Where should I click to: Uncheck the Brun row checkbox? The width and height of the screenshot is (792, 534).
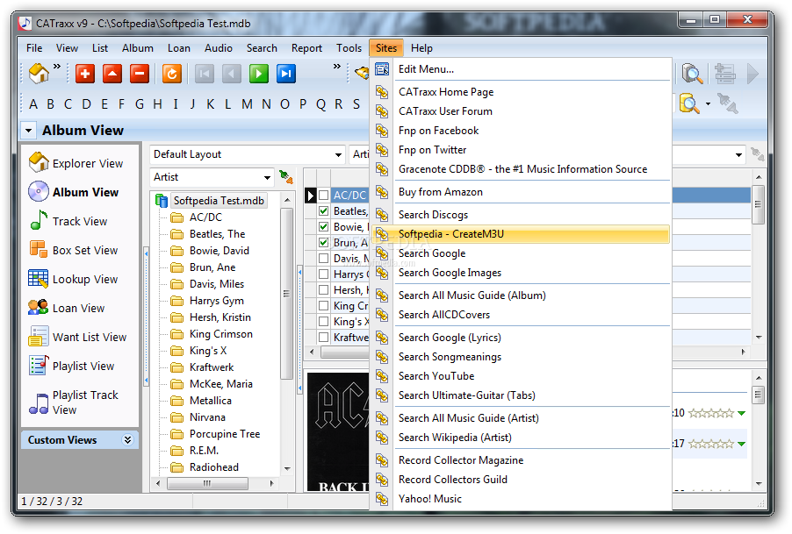pyautogui.click(x=324, y=243)
